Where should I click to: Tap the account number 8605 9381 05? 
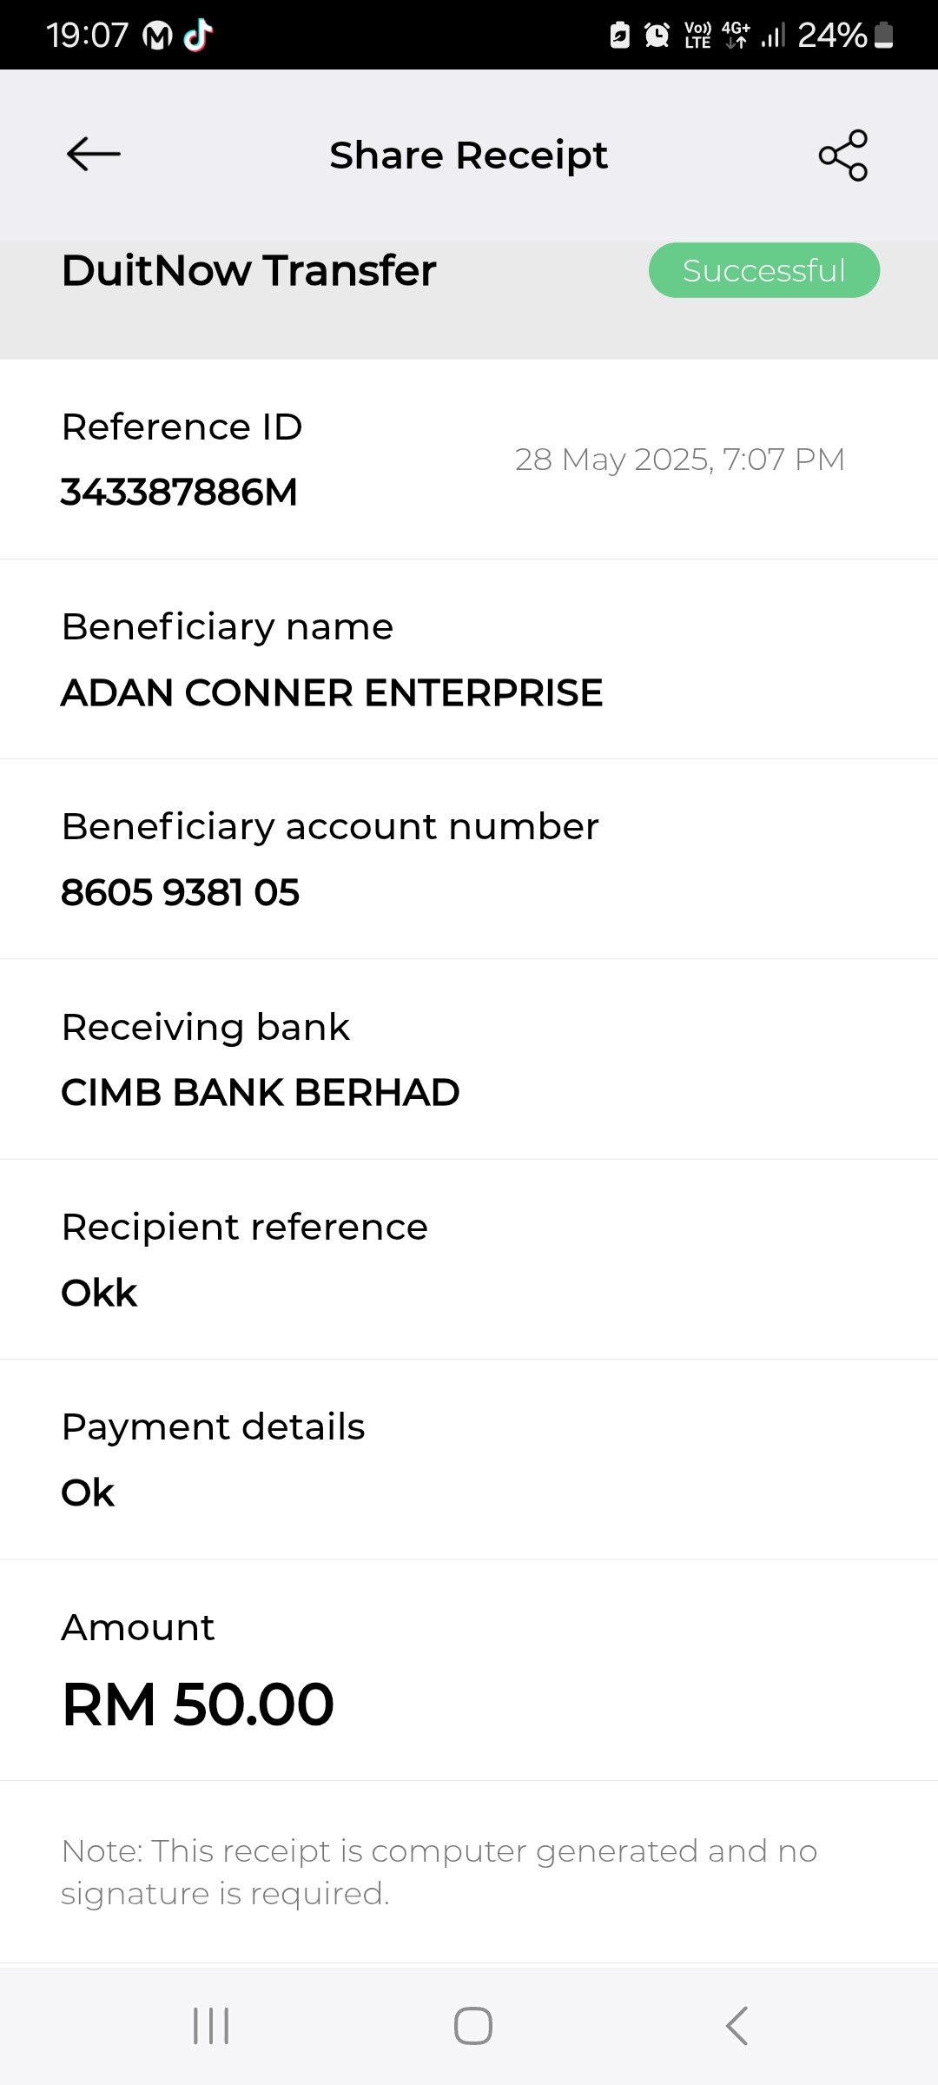pos(180,892)
